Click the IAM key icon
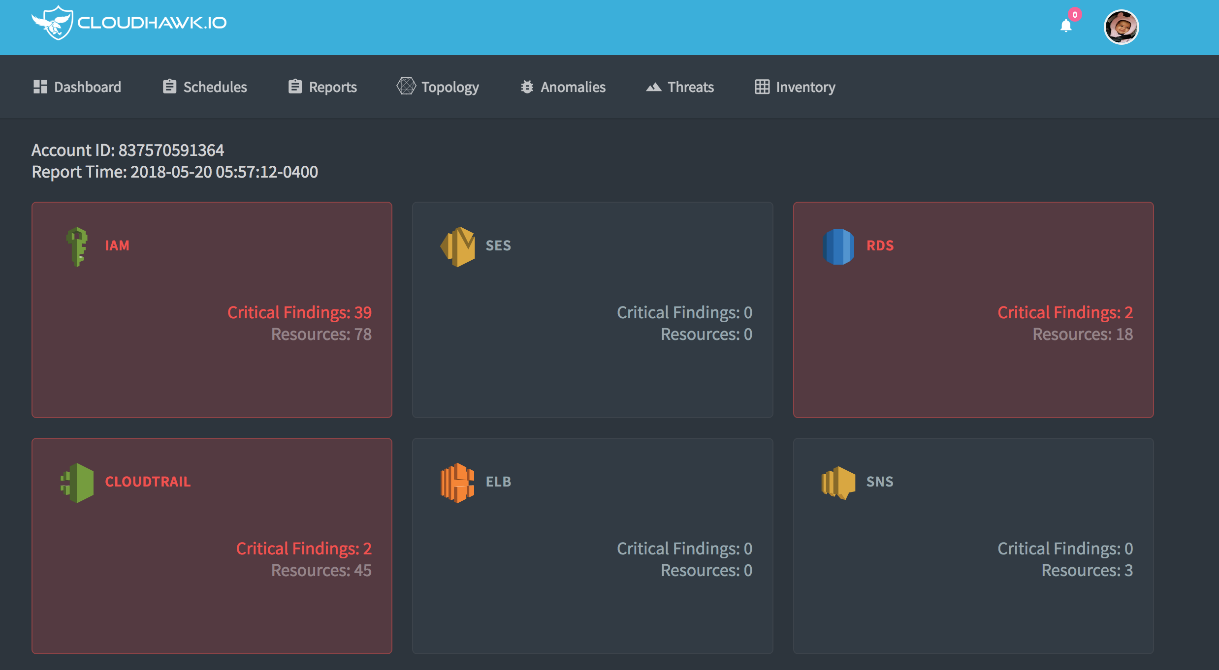The image size is (1219, 670). tap(77, 246)
